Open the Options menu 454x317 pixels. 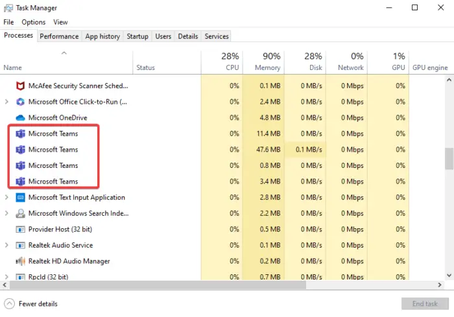pyautogui.click(x=34, y=22)
